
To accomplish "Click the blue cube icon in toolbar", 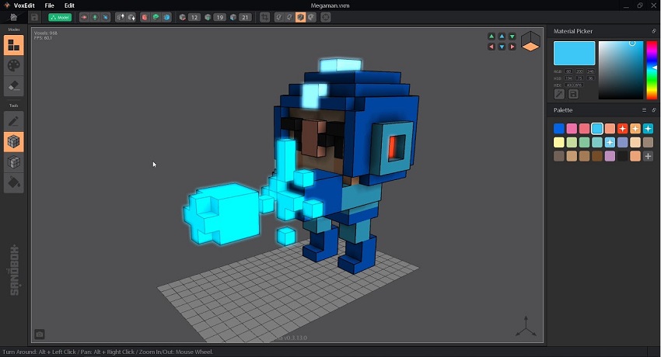I will tap(167, 17).
